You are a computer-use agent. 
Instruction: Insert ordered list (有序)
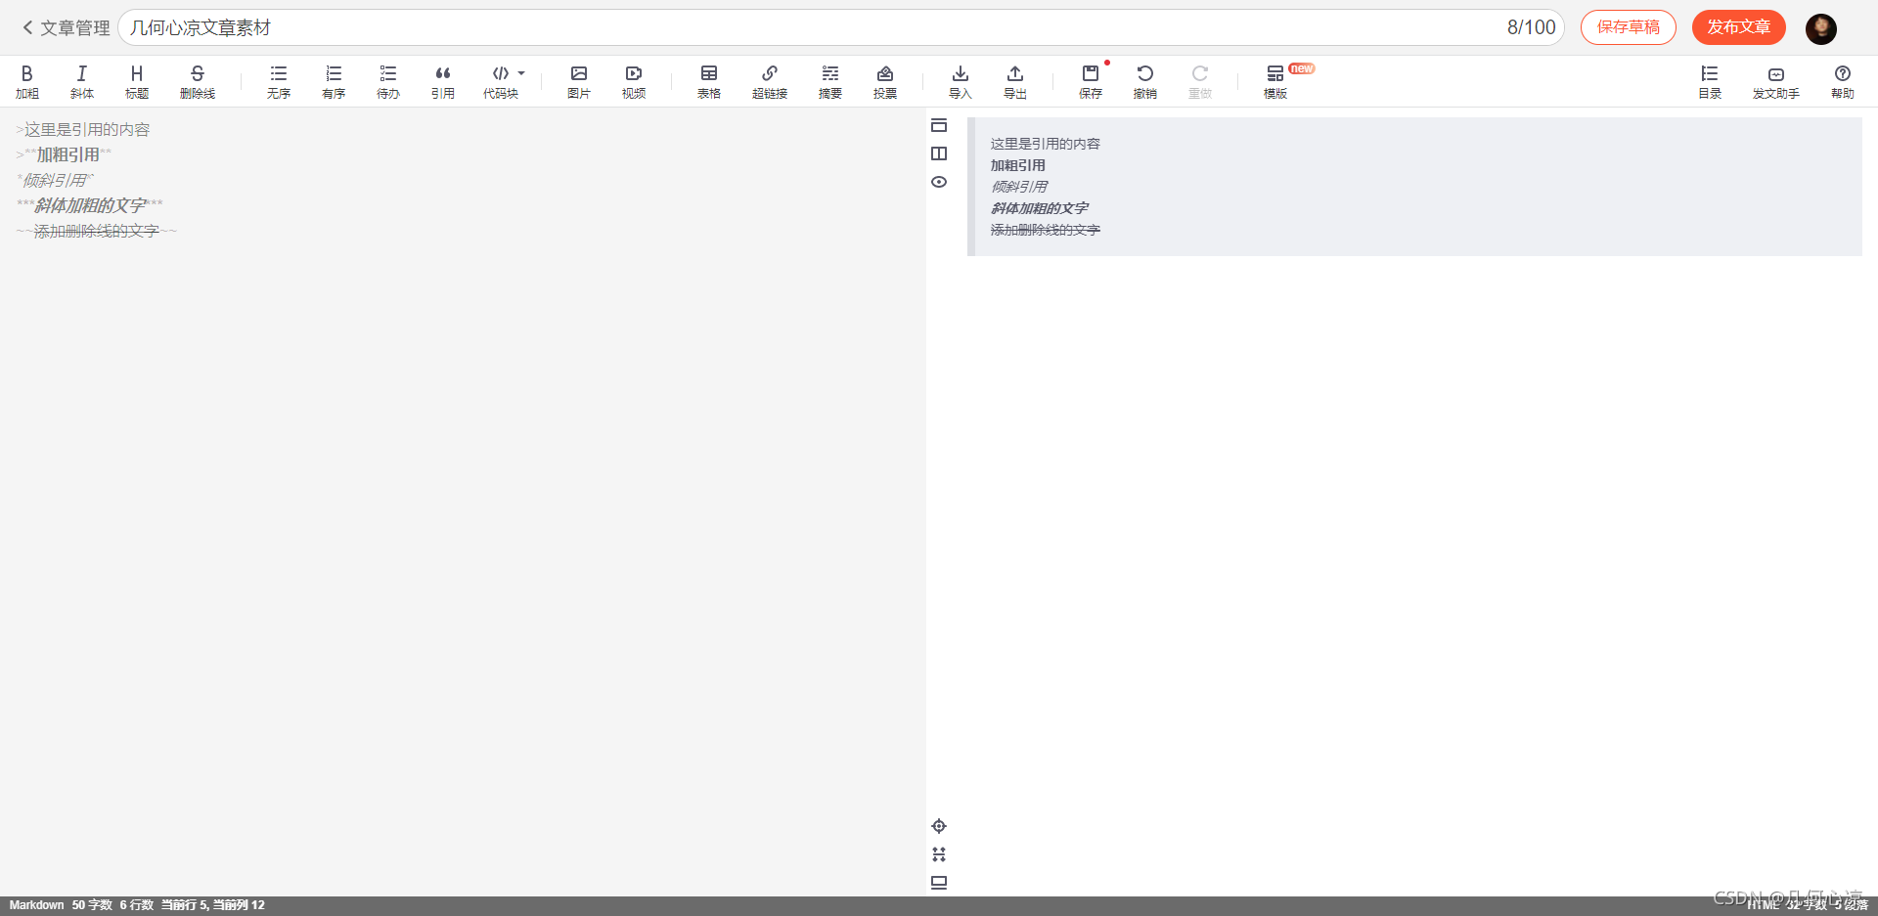pyautogui.click(x=334, y=81)
